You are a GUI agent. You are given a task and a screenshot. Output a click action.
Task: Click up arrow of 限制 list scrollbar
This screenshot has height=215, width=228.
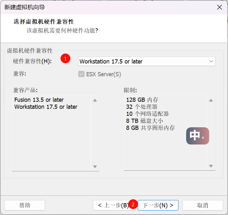pos(211,100)
